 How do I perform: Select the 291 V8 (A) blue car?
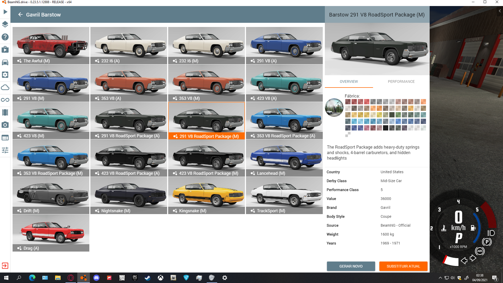coord(284,46)
